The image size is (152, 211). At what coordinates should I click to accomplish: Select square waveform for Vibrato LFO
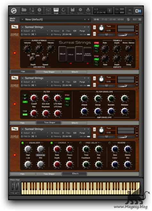click(97, 65)
